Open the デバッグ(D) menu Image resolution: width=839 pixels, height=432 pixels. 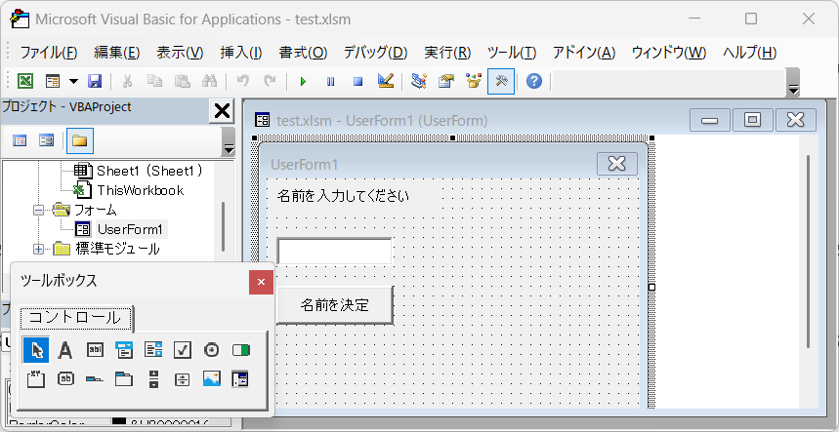(x=376, y=53)
